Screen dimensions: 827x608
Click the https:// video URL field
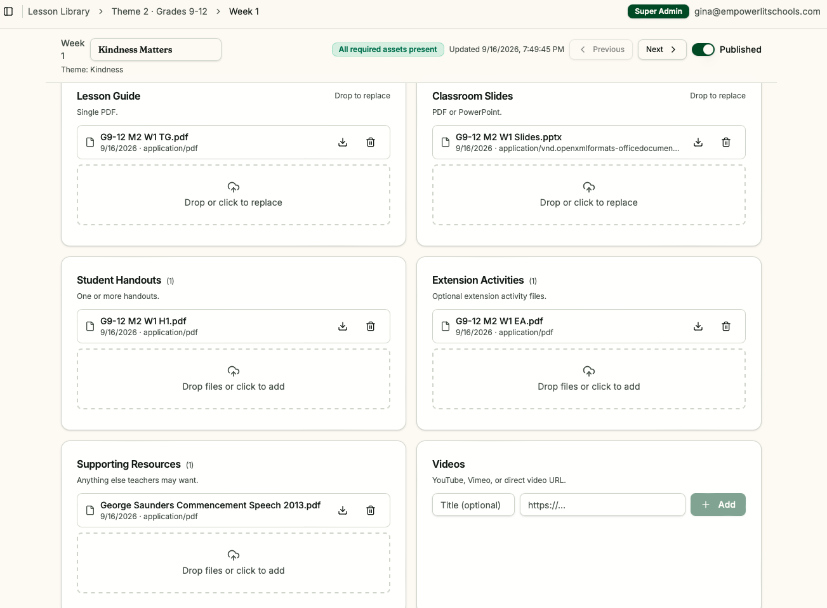(x=602, y=505)
